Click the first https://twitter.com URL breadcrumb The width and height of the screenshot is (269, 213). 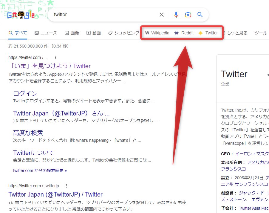28,57
